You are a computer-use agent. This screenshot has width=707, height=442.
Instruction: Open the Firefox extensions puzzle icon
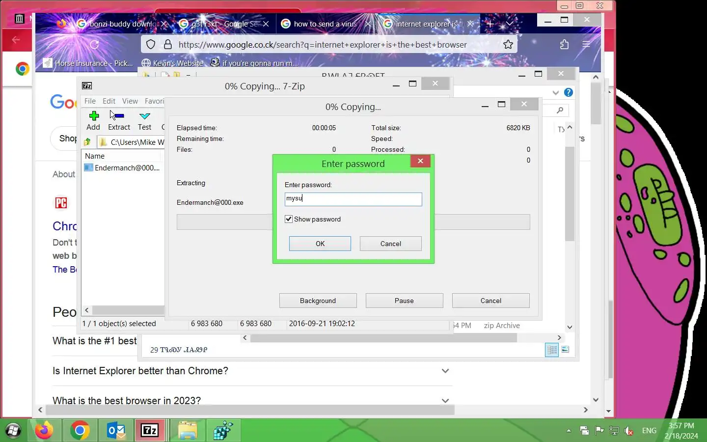point(564,44)
